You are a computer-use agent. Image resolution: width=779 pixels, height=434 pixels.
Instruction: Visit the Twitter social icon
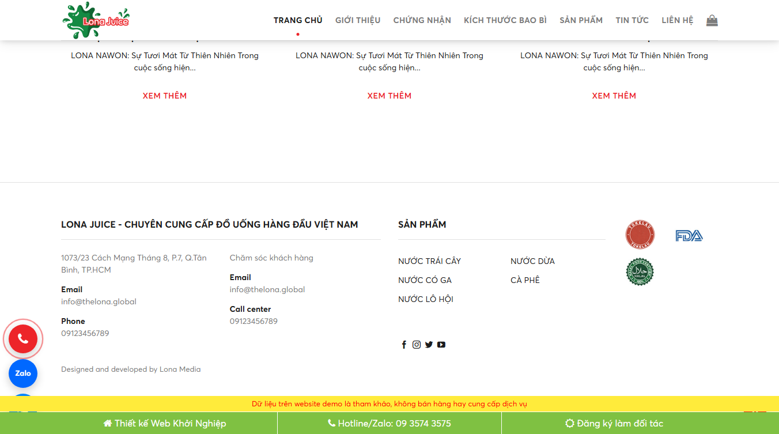429,345
